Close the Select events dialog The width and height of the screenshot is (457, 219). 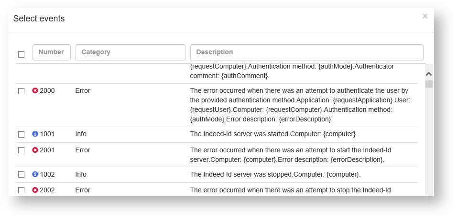pos(425,16)
